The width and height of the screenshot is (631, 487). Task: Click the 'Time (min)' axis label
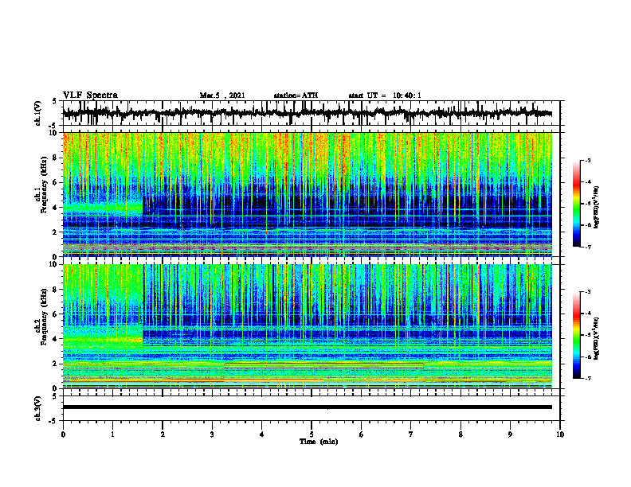click(319, 442)
